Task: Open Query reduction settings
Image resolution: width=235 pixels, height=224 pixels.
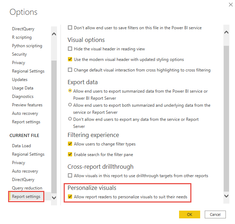Action: [27, 188]
